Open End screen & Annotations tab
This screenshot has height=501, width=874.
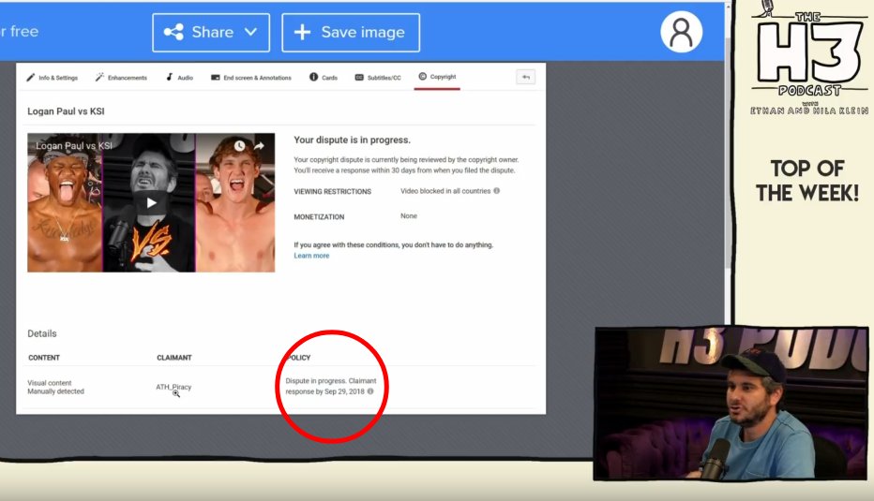coord(250,78)
